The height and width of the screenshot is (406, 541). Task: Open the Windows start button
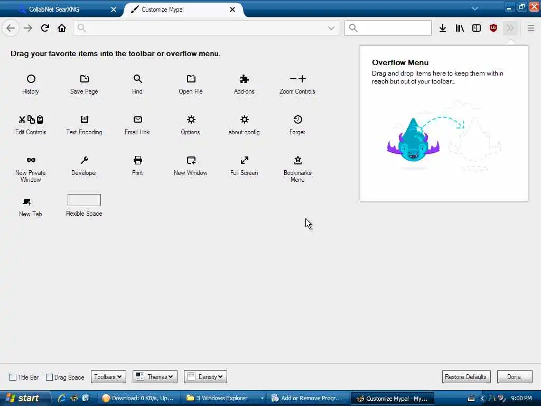tap(24, 398)
